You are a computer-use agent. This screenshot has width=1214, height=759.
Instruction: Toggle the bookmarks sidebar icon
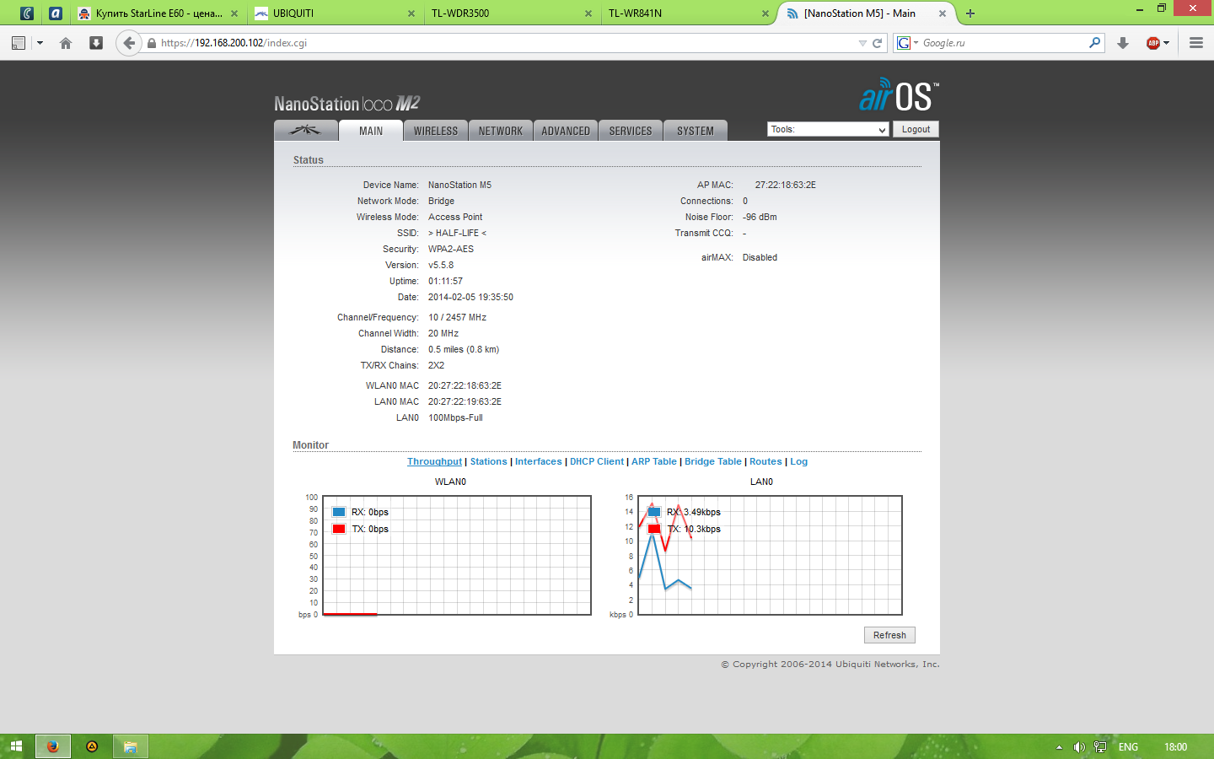coord(19,43)
